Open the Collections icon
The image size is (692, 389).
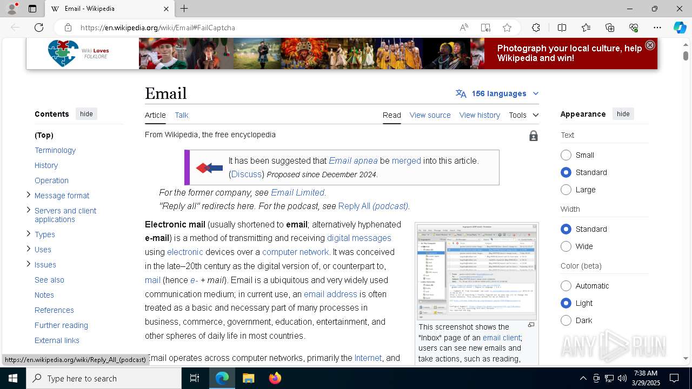point(610,28)
